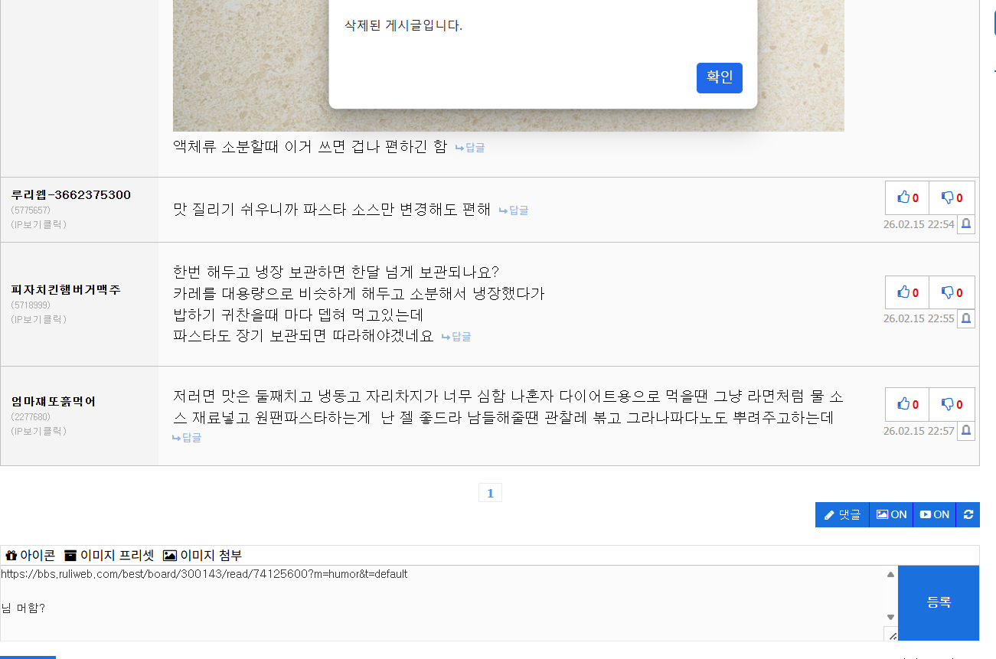Refresh comments with the reload icon
996x659 pixels.
pos(968,514)
